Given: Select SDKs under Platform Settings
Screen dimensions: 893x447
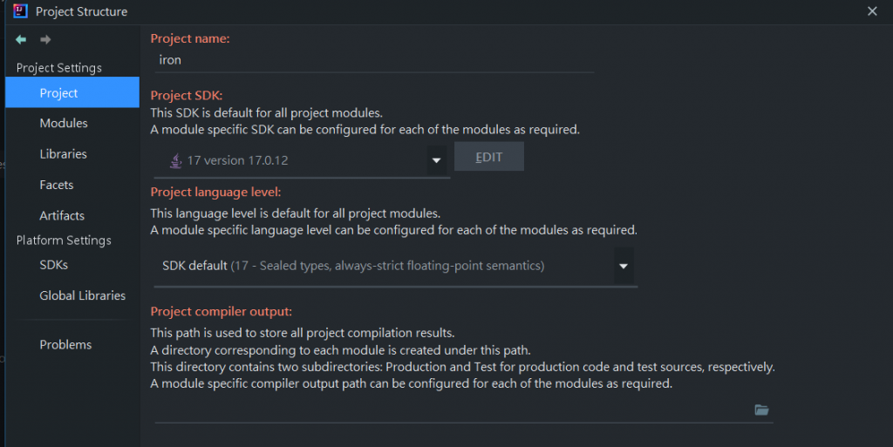Looking at the screenshot, I should pos(53,265).
